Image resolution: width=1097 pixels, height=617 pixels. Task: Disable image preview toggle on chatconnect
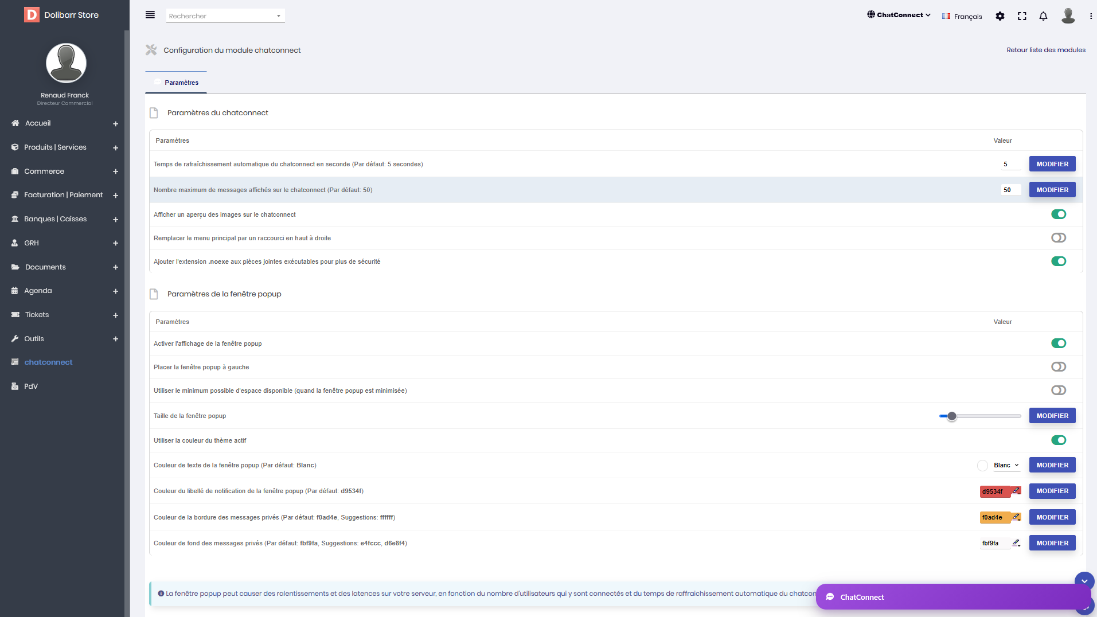coord(1059,214)
